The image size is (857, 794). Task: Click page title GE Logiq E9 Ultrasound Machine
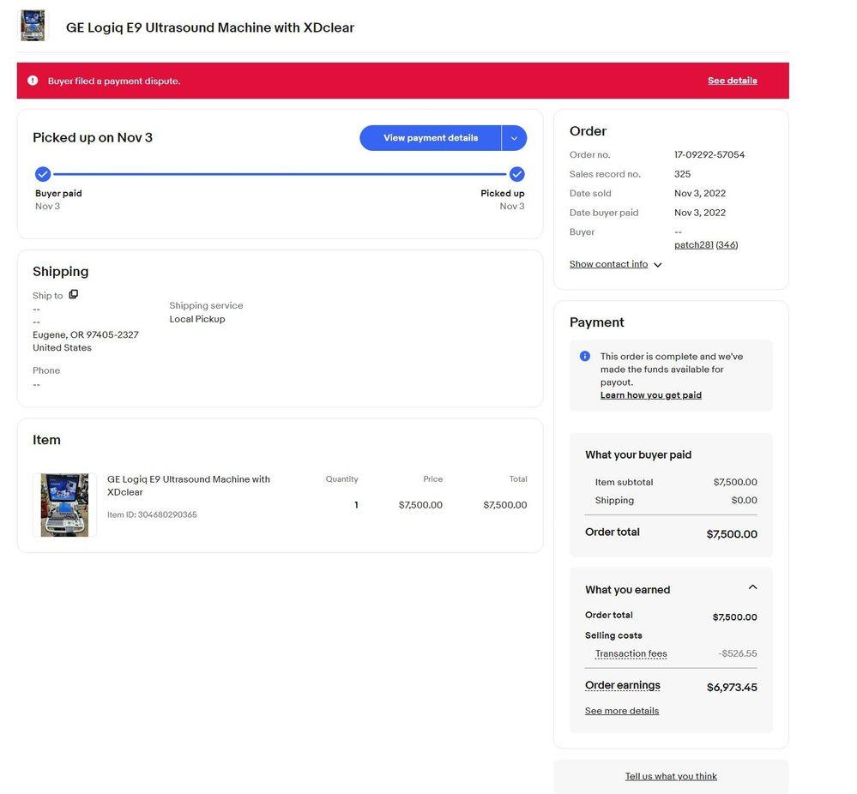click(210, 27)
